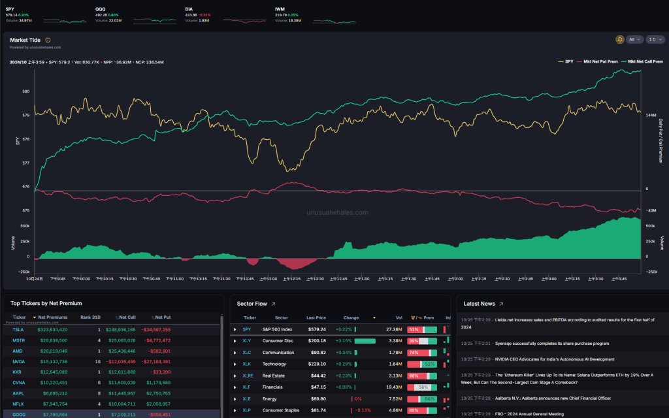Viewport: 669px width, 418px height.
Task: Toggle SPY line in chart legend
Action: point(567,61)
